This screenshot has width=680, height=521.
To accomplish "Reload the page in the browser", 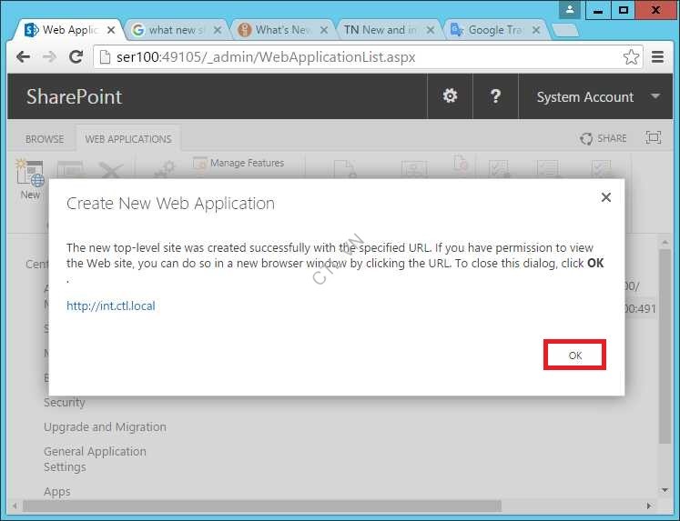I will point(76,57).
